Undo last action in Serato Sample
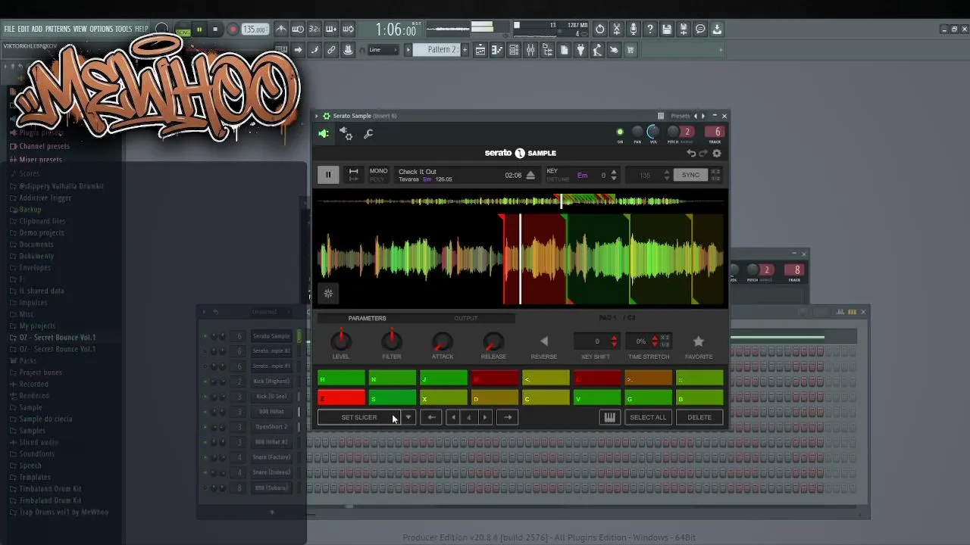 click(x=691, y=154)
